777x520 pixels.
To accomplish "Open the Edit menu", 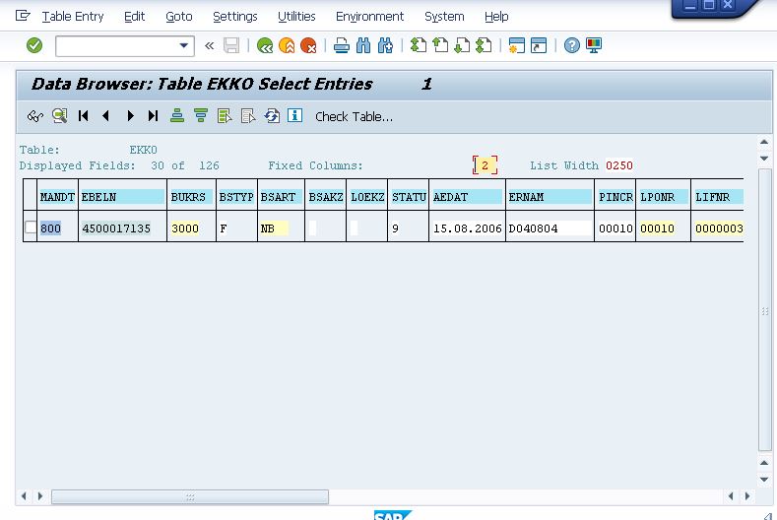I will (x=134, y=17).
